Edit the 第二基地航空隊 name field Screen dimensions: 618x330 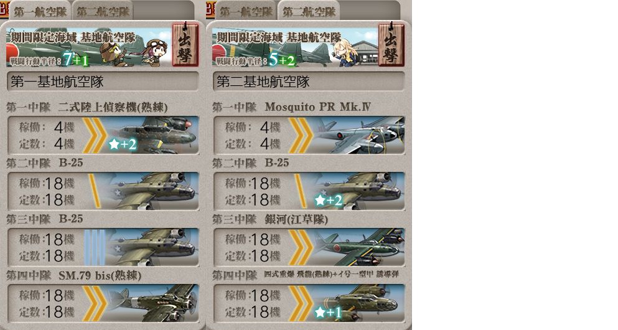309,82
